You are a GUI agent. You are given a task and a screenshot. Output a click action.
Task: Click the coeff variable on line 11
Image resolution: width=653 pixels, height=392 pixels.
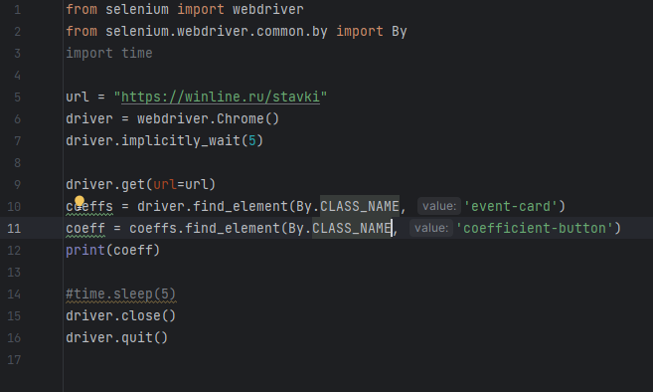[x=85, y=228]
